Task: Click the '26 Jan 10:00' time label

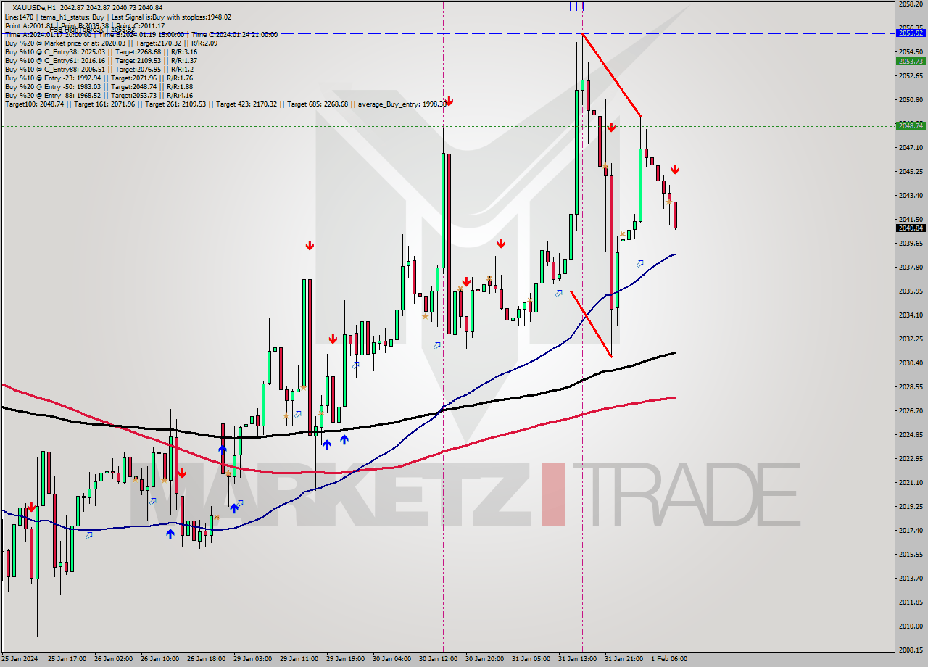Action: 159,659
